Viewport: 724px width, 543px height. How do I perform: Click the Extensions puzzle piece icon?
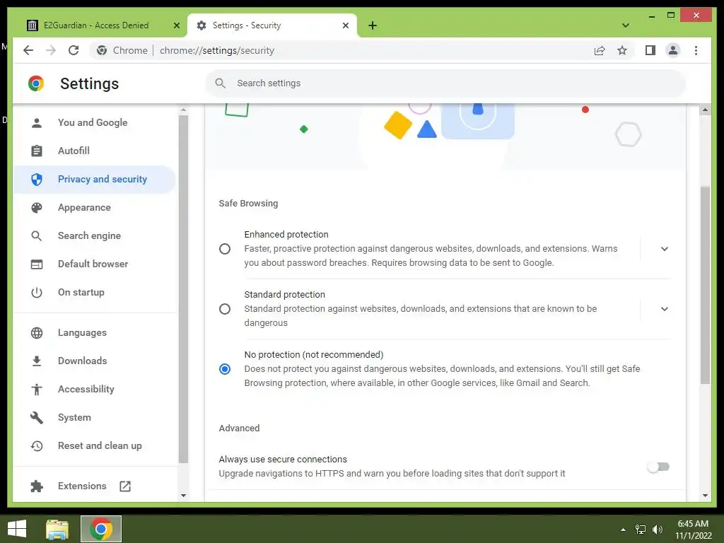pos(37,486)
